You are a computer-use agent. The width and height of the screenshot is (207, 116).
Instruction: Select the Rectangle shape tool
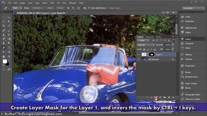pyautogui.click(x=9, y=52)
